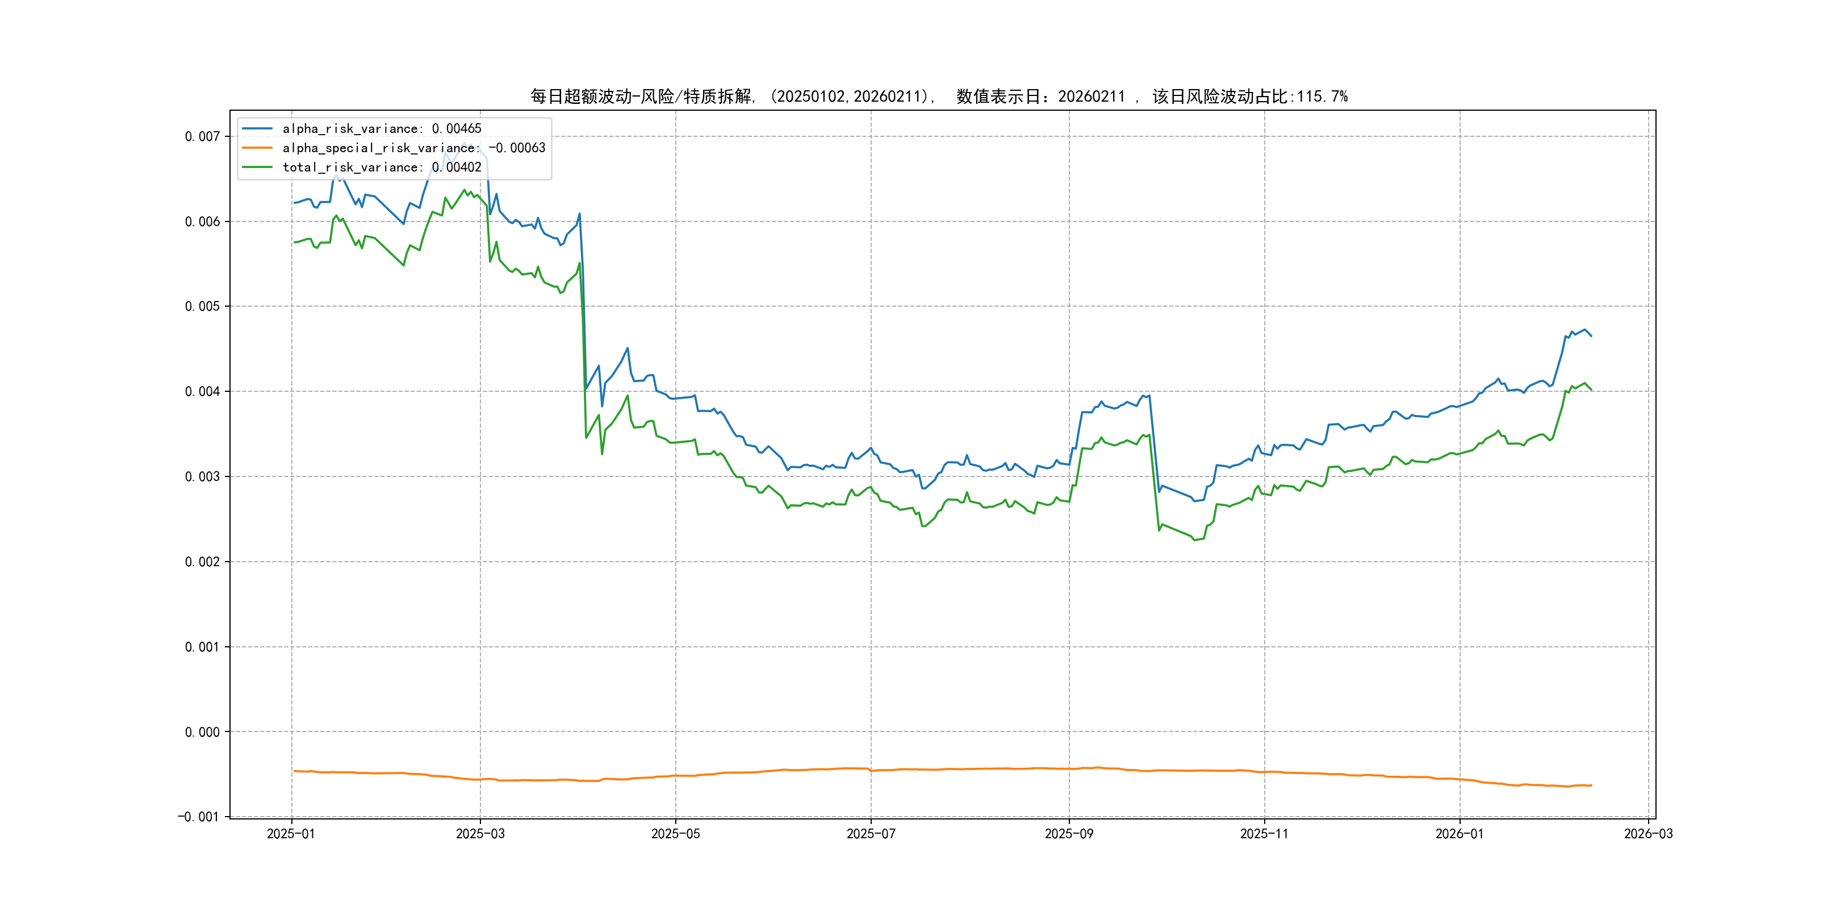This screenshot has height=920, width=1840.
Task: Click the 2025-05 x-axis tick label
Action: 675,834
